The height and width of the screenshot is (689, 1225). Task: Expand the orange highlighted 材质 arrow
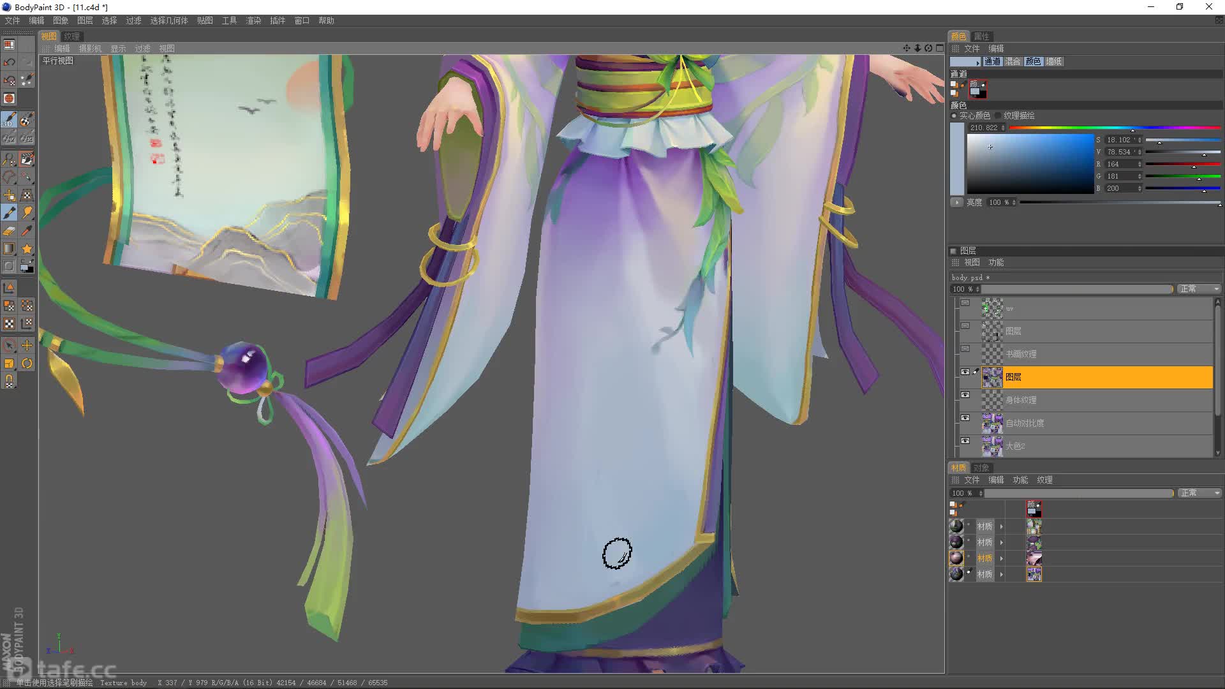pos(1002,559)
